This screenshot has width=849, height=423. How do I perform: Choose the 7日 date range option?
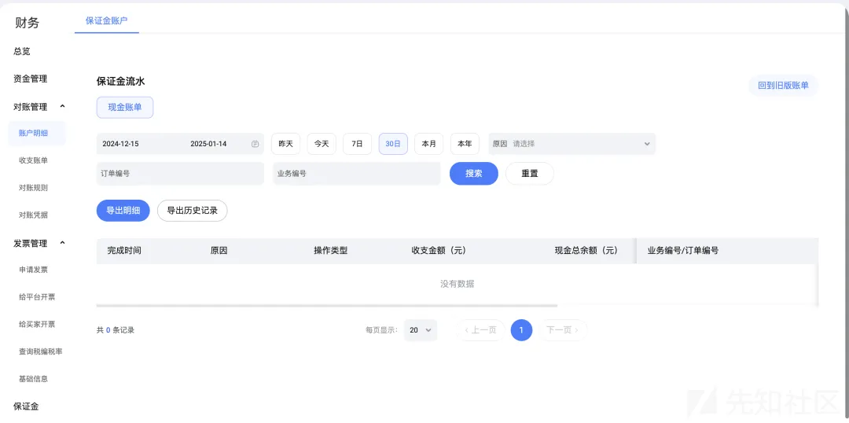tap(358, 144)
